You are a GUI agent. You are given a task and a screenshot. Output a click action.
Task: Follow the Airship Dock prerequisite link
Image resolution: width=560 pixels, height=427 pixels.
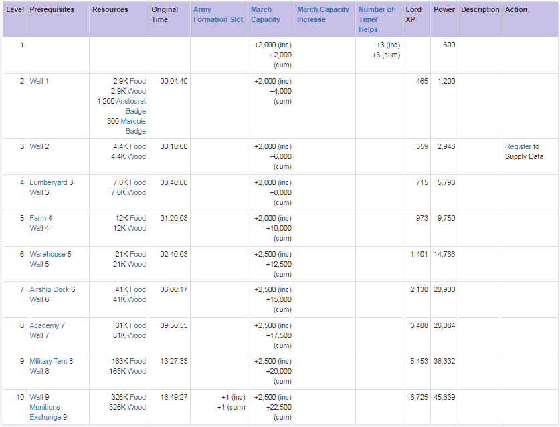50,289
